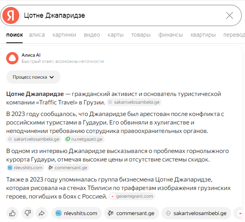Open the финансы tab

click(x=171, y=35)
